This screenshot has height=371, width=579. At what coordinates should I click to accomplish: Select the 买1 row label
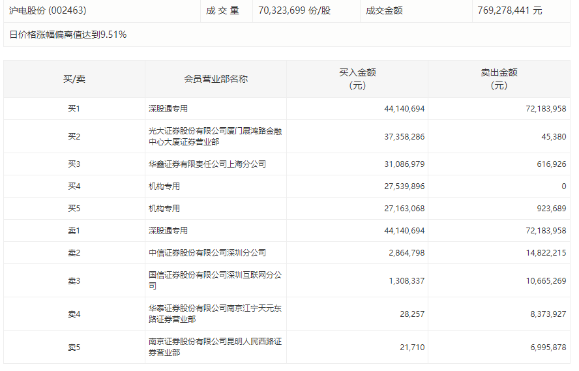point(74,108)
